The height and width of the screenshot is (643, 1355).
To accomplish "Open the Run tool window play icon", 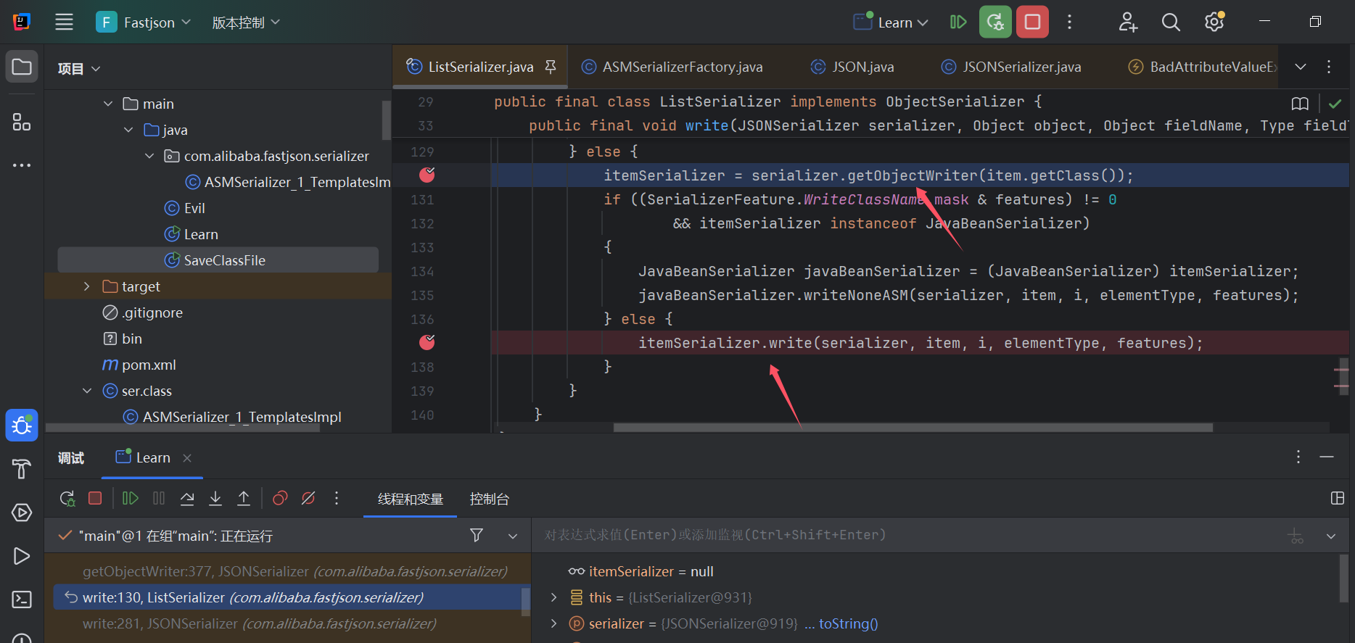I will click(22, 556).
